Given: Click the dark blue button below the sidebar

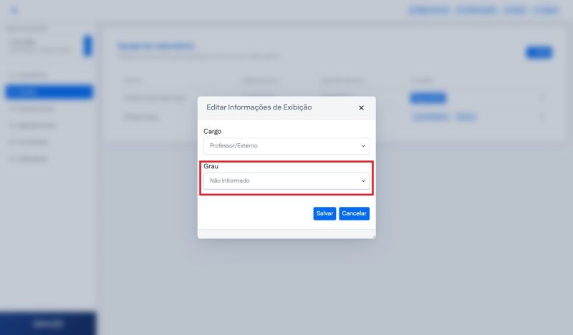Looking at the screenshot, I should coord(47,324).
